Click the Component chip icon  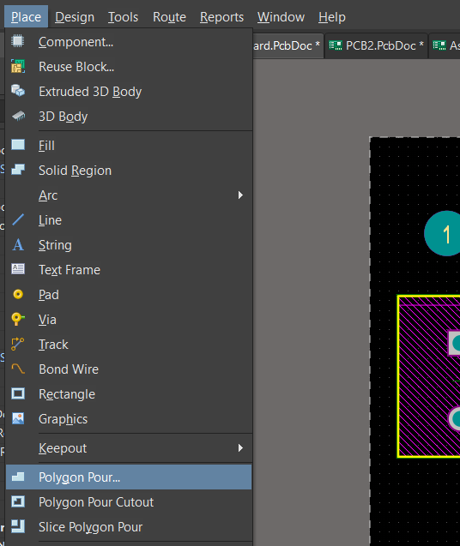(x=17, y=41)
